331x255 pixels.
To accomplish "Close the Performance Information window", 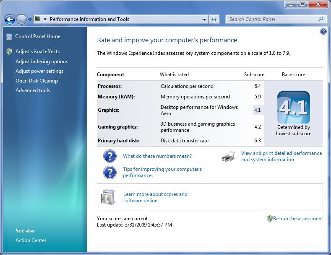I will [318, 5].
